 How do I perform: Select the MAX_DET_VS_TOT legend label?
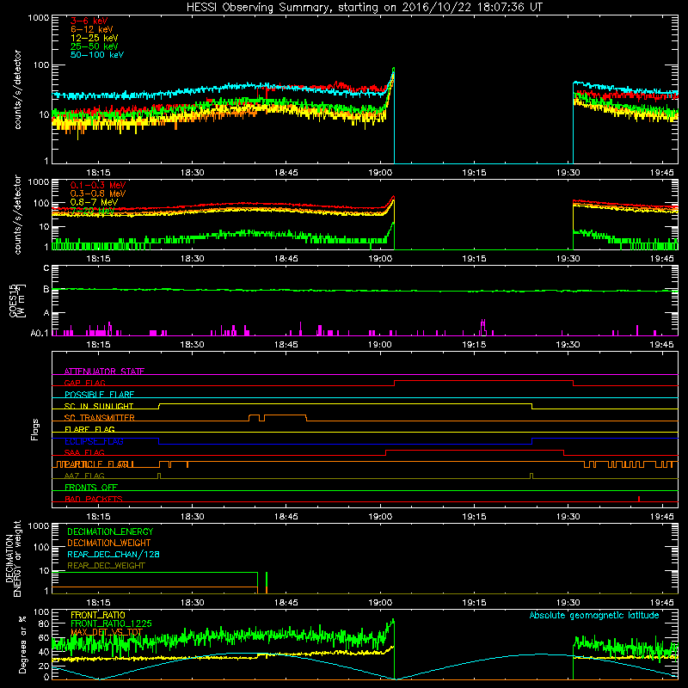107,632
